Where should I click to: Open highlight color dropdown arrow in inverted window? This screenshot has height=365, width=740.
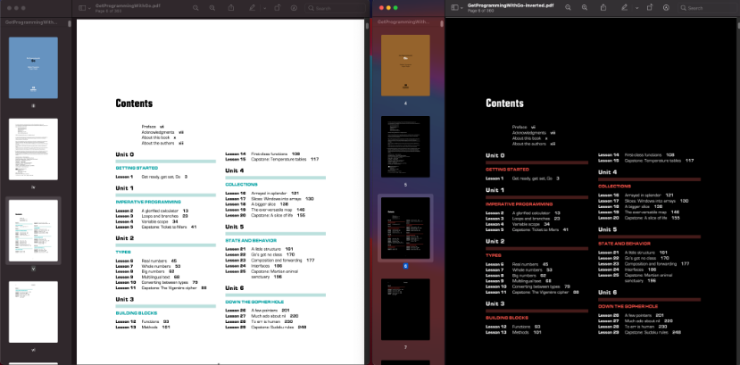click(636, 8)
